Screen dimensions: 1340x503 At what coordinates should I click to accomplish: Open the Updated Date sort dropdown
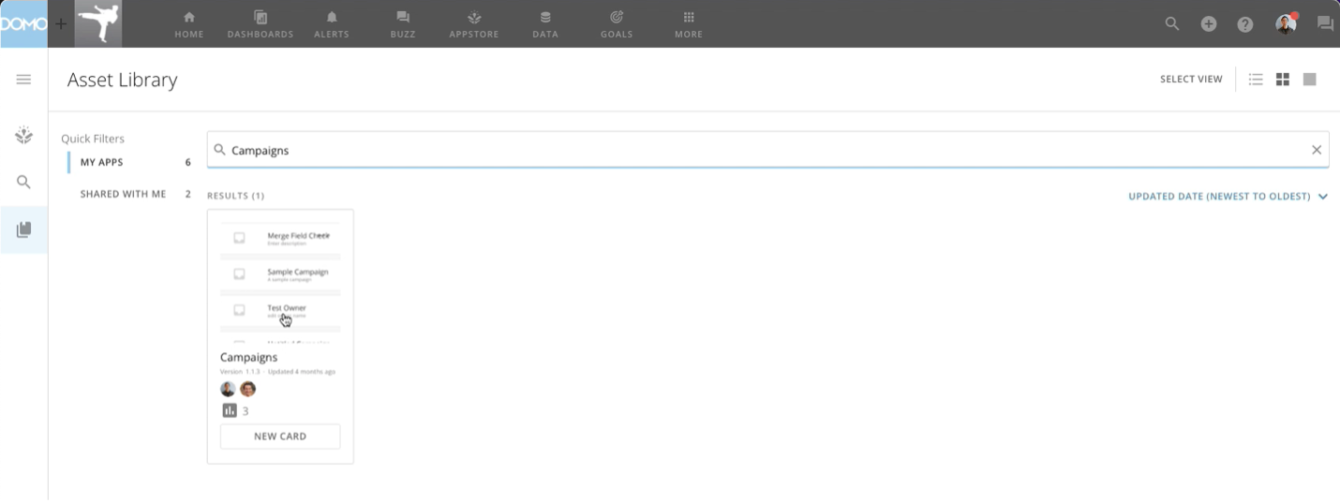click(x=1228, y=197)
